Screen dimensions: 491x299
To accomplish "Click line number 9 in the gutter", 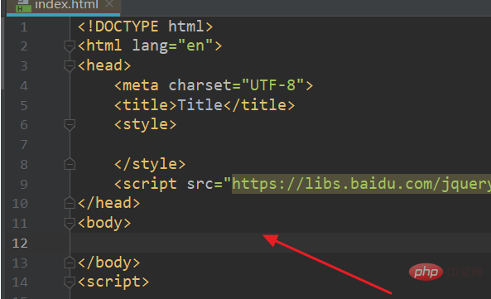I will coord(24,184).
